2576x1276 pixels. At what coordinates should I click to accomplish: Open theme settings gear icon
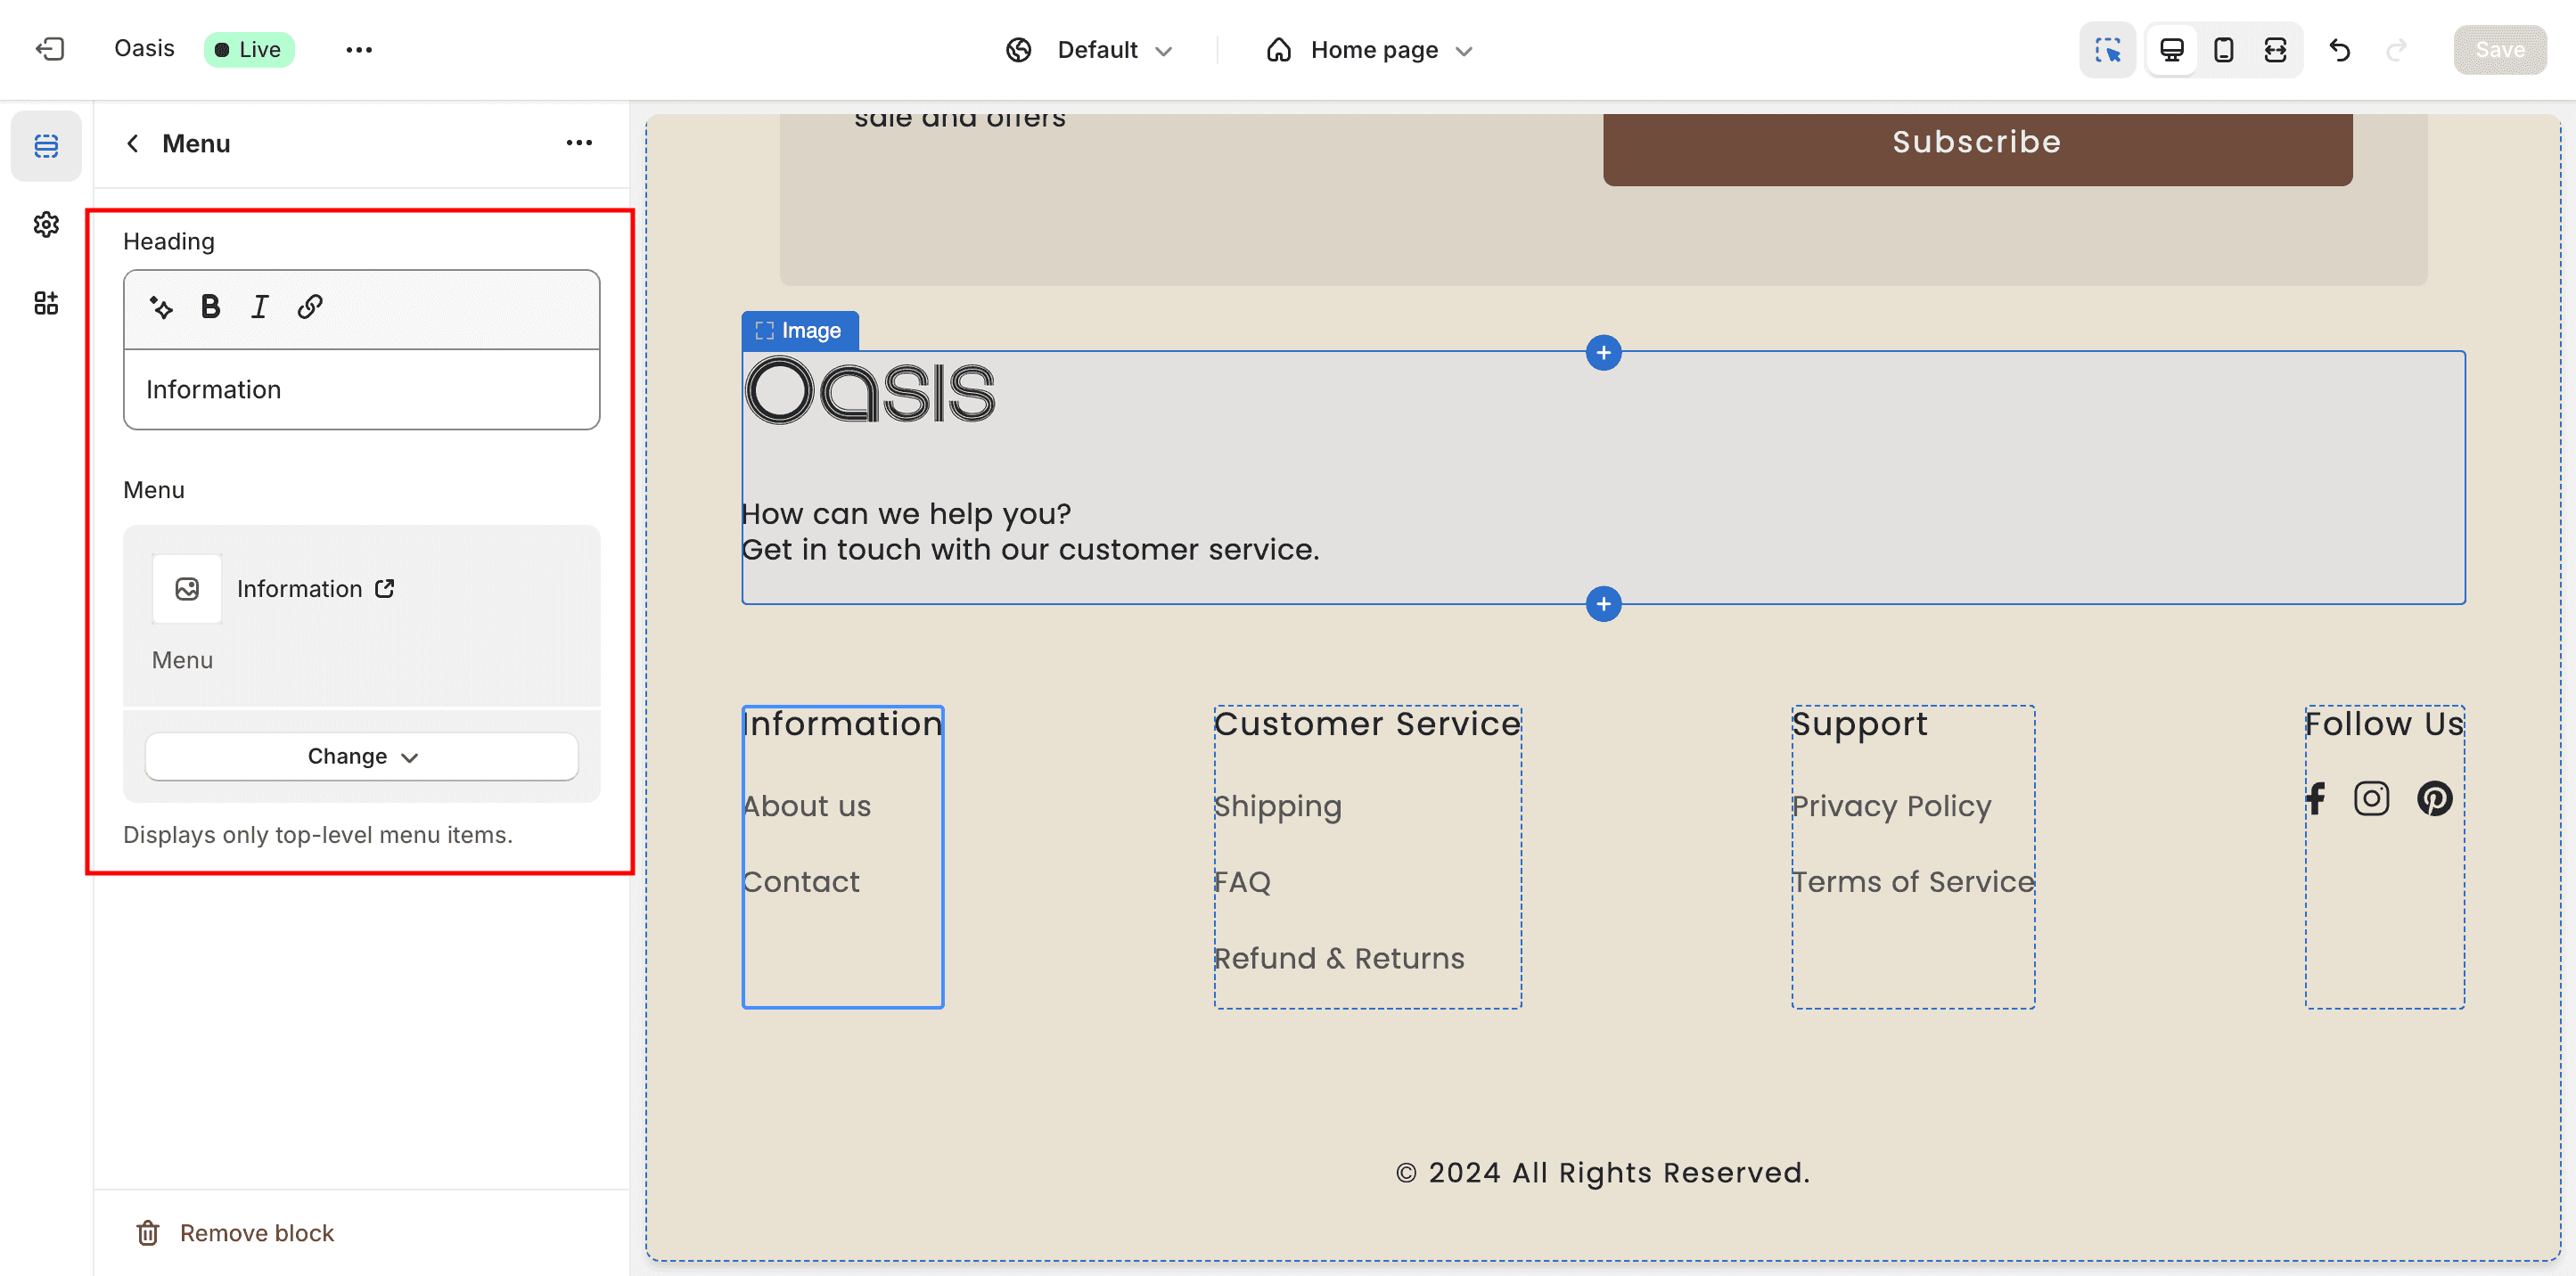click(x=46, y=224)
